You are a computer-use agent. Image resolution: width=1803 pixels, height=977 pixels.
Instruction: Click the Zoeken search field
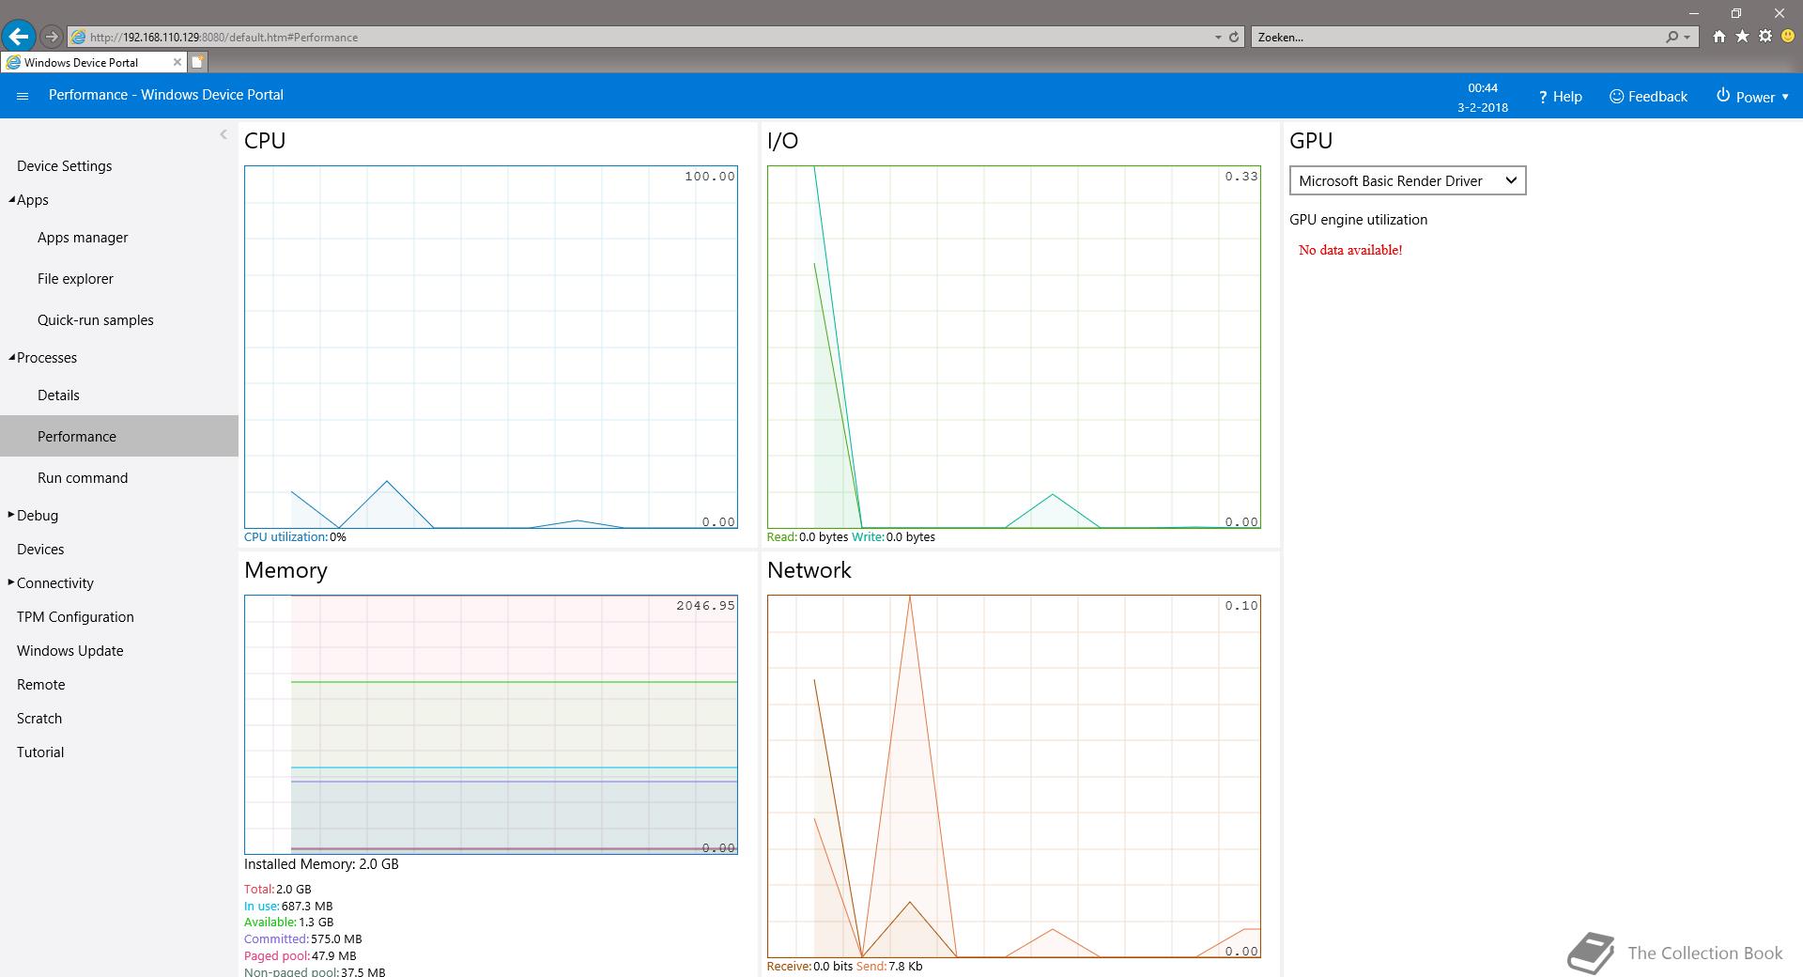pyautogui.click(x=1456, y=38)
